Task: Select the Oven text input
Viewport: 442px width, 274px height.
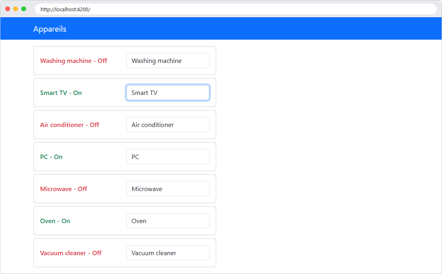Action: [168, 221]
